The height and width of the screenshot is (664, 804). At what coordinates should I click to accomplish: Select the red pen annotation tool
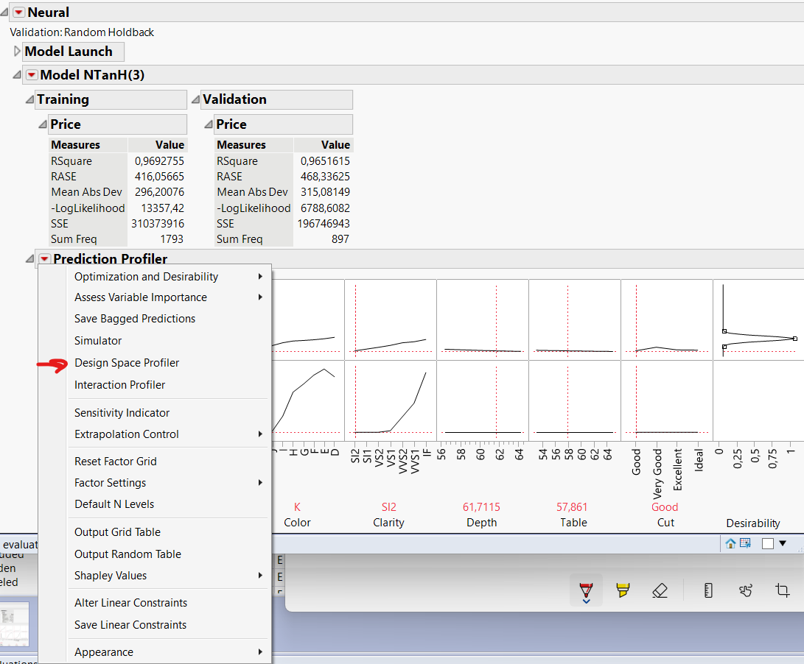(585, 589)
